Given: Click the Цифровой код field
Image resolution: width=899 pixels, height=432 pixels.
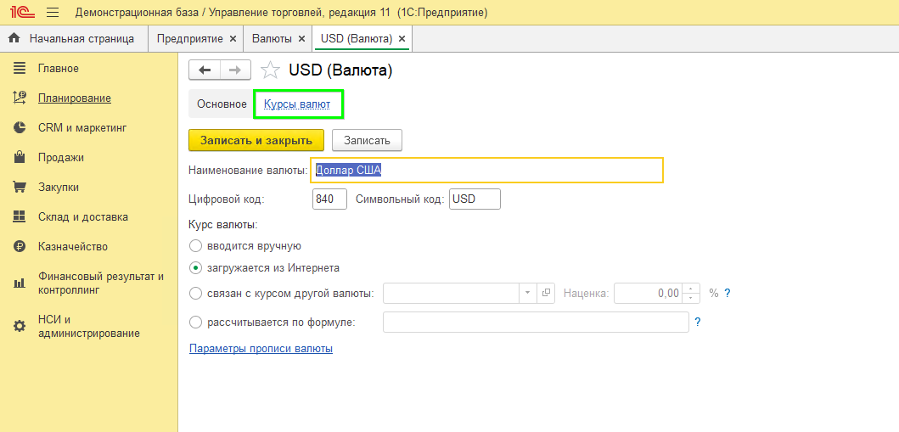Looking at the screenshot, I should [x=330, y=199].
